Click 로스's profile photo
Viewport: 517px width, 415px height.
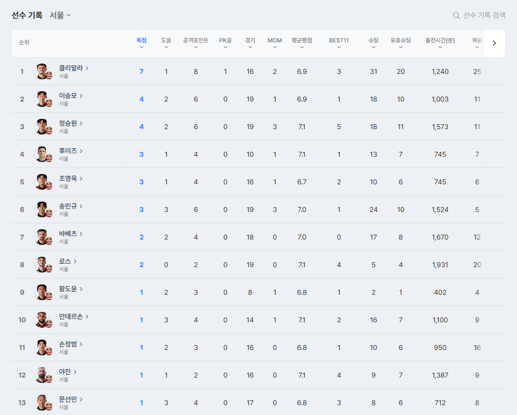(x=42, y=265)
